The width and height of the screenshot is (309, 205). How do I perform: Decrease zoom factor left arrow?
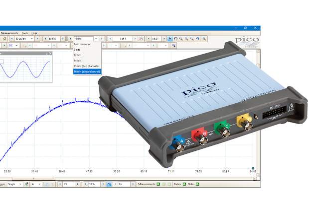tap(149, 39)
